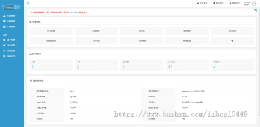Click the code brackets advanced options icon
Image resolution: width=260 pixels, height=127 pixels.
(4, 51)
